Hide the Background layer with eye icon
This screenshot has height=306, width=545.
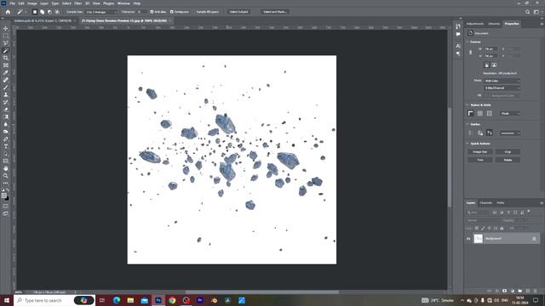pos(468,239)
